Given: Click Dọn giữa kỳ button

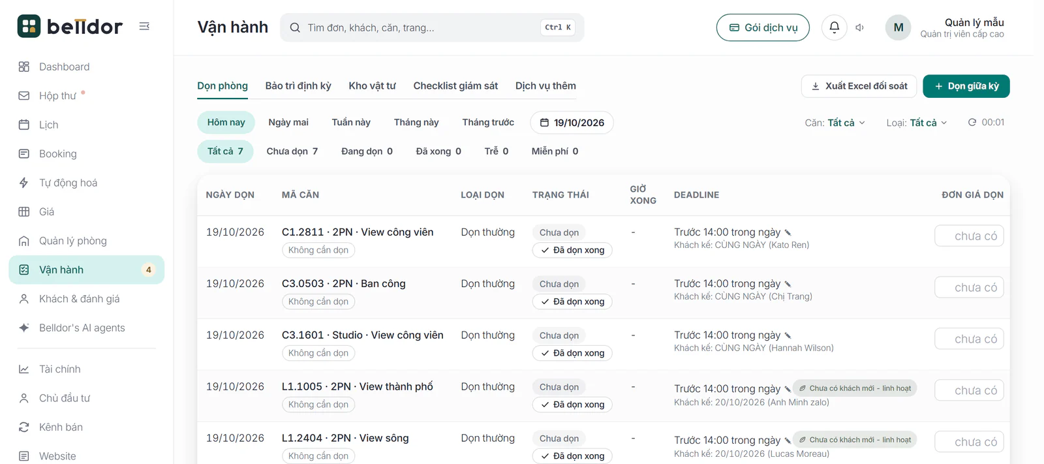Looking at the screenshot, I should point(966,86).
